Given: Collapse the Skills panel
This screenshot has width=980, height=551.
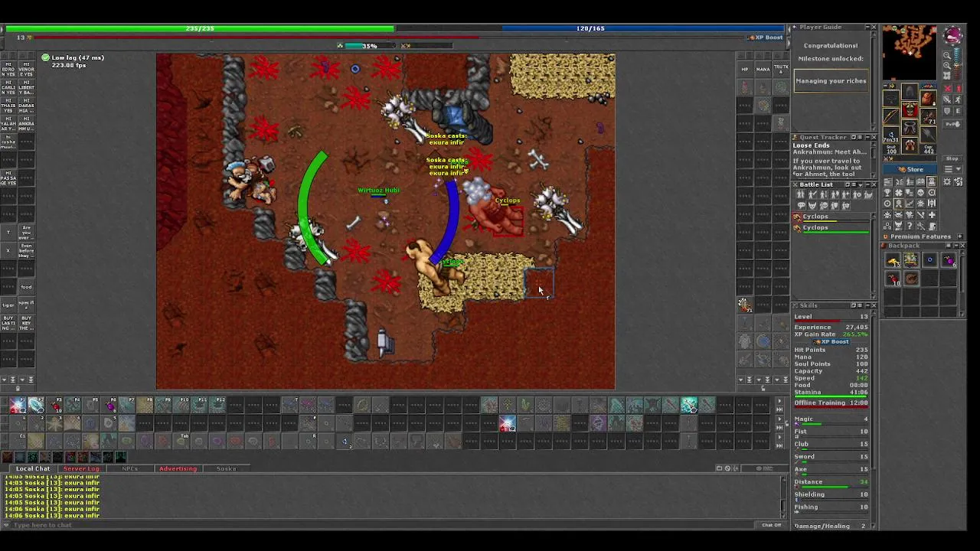Looking at the screenshot, I should tap(867, 305).
